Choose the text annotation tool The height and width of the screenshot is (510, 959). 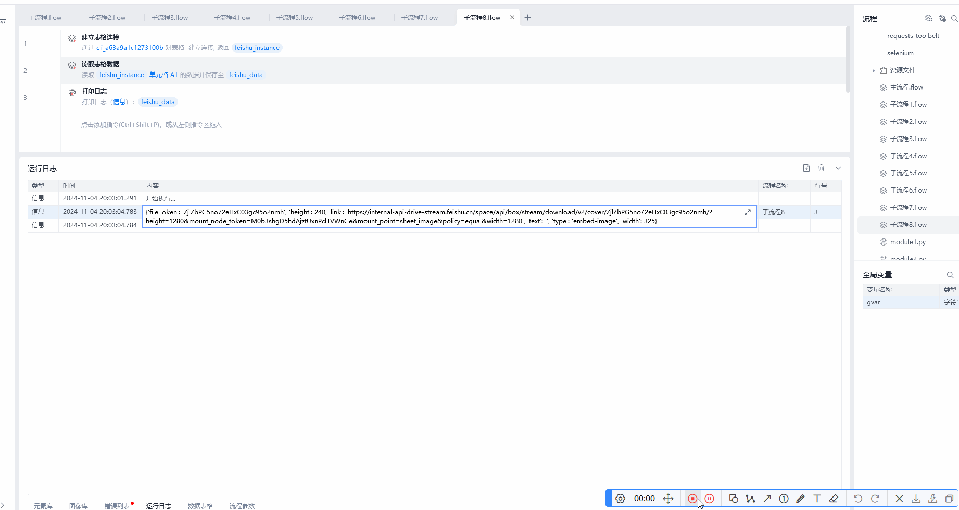(x=817, y=499)
